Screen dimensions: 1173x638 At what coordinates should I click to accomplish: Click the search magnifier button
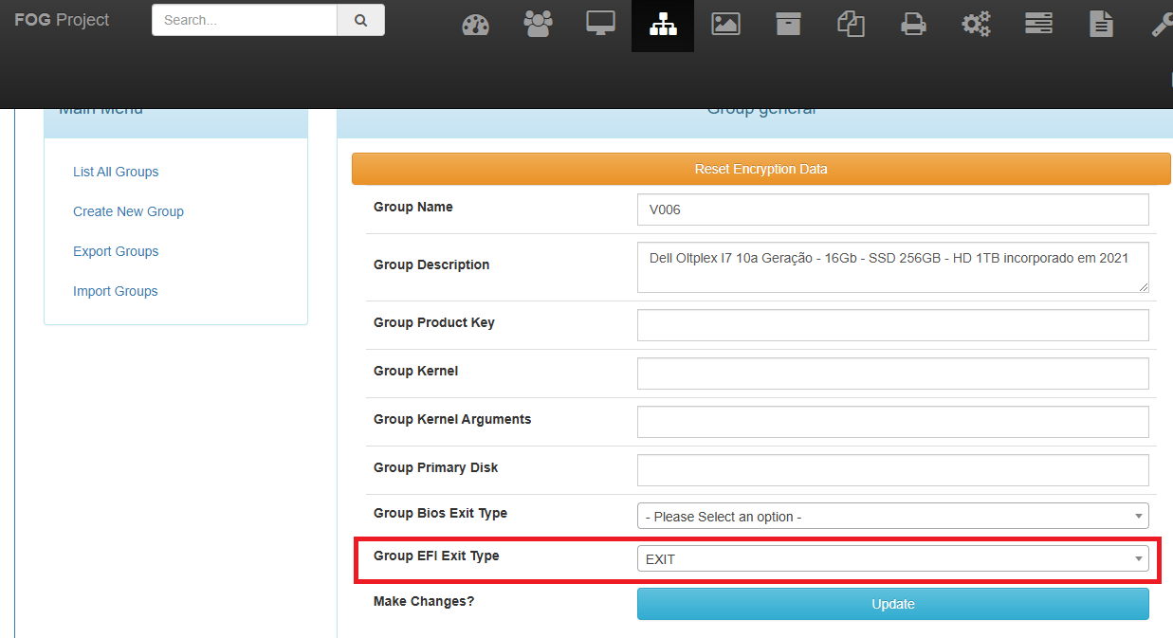click(x=360, y=20)
